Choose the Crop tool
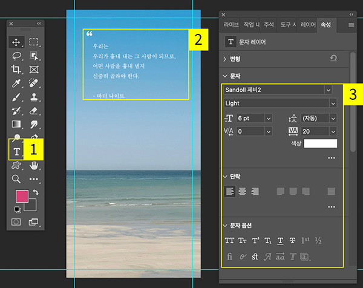363x288 pixels. 16,70
